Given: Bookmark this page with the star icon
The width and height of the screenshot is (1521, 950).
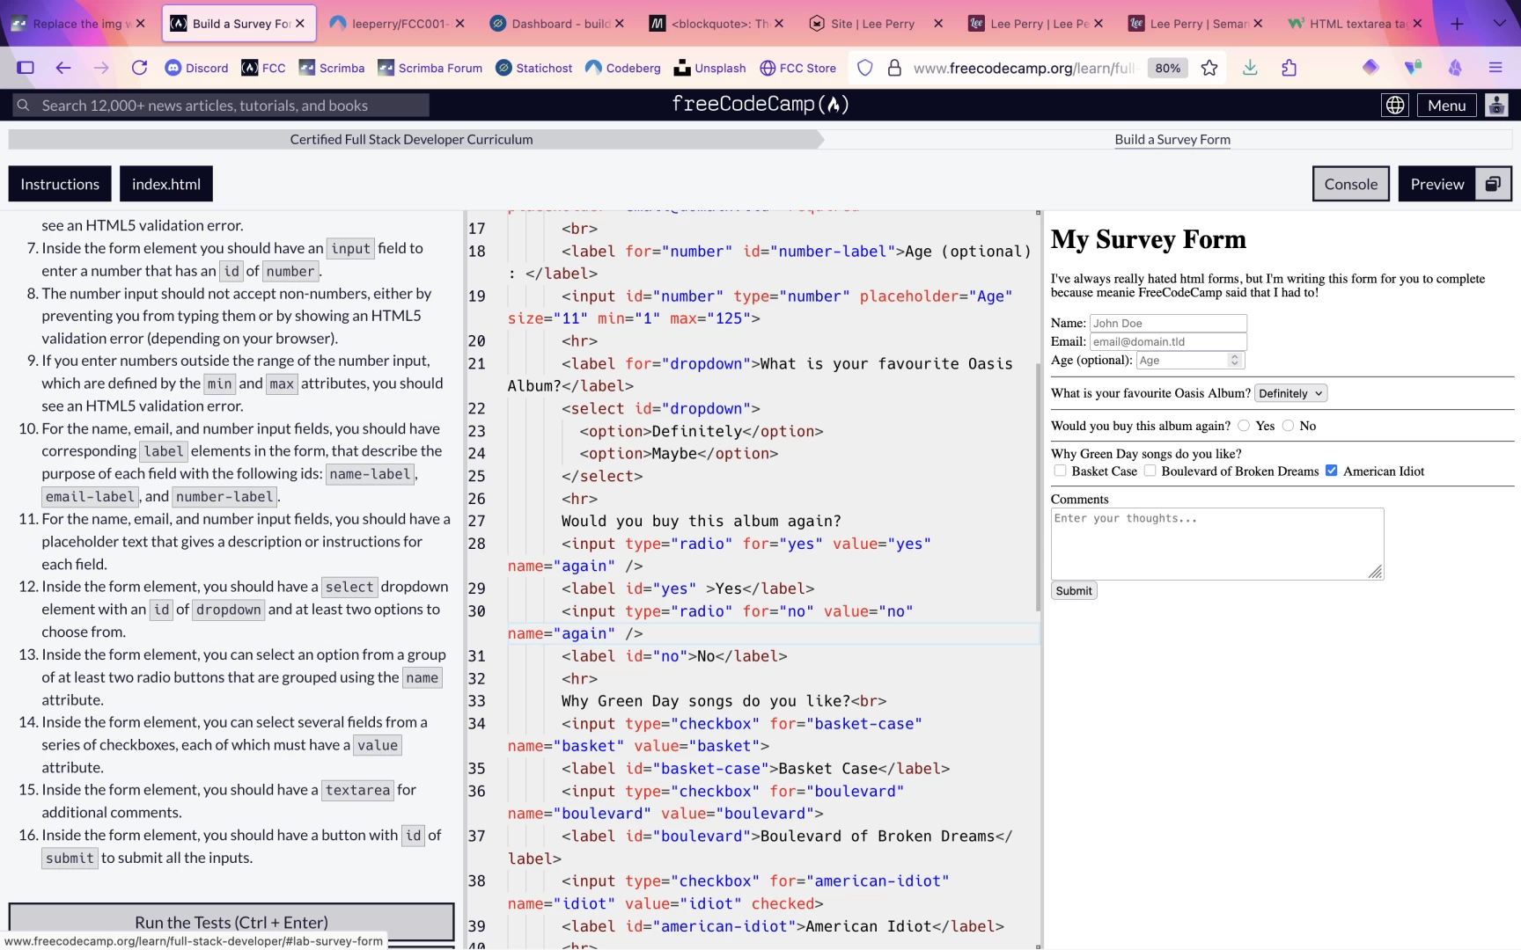Looking at the screenshot, I should pos(1209,68).
